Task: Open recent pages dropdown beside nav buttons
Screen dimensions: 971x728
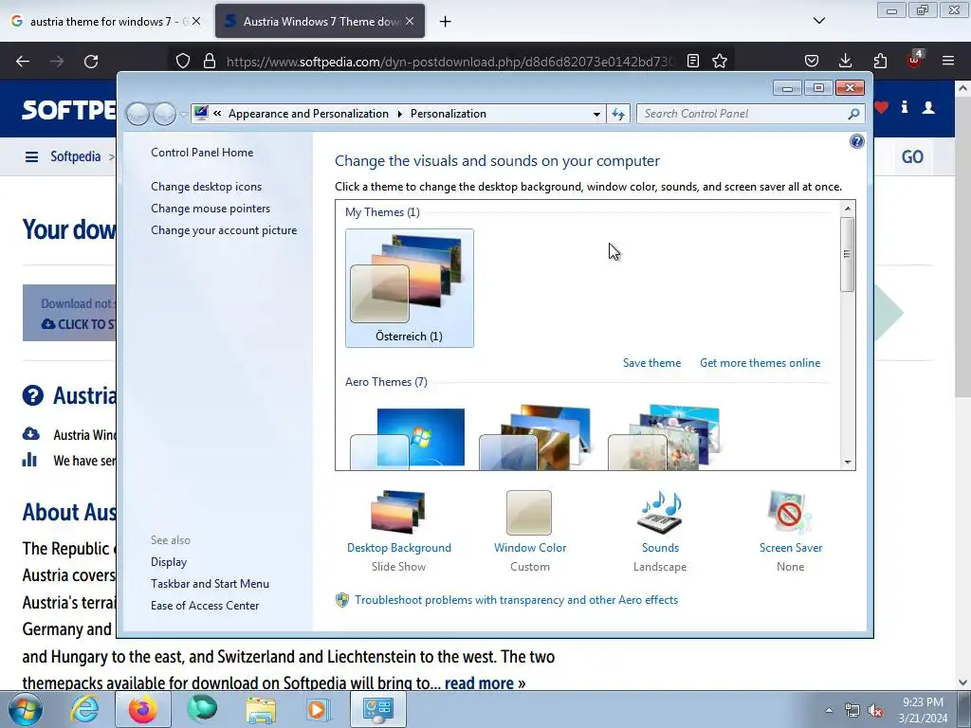Action: pos(183,115)
